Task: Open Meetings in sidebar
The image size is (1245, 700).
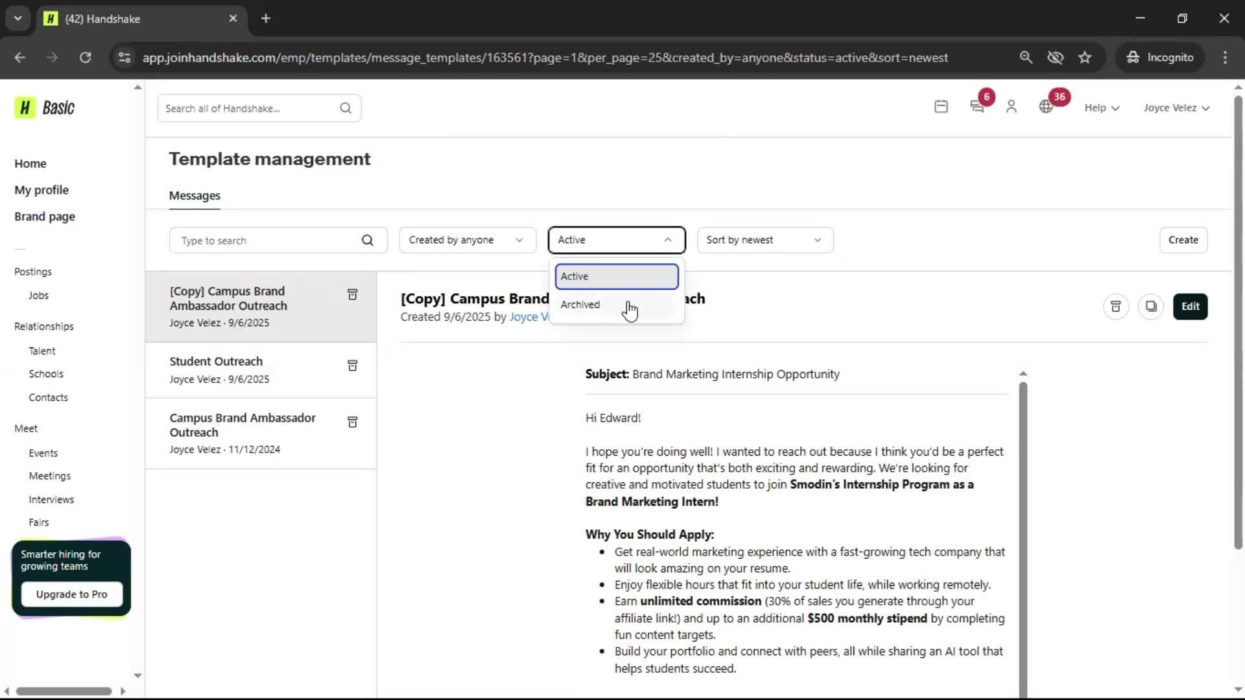Action: tap(49, 476)
